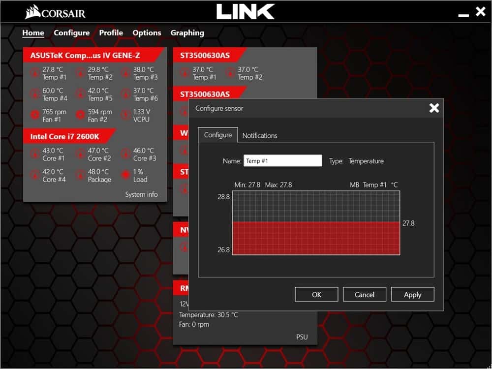Click the CPU 1 % Load icon
492x369 pixels.
coord(126,175)
